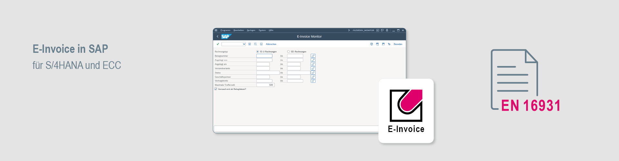Click the print icon

(x=371, y=44)
